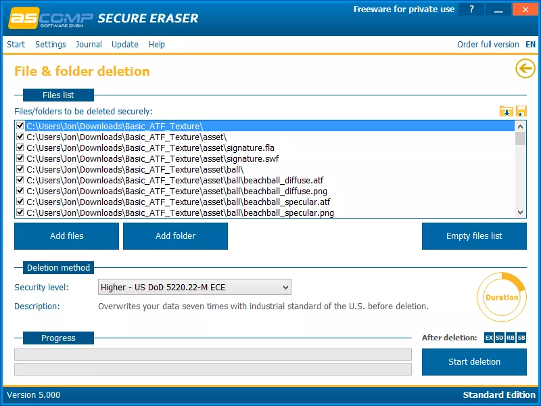
Task: Click the Duration indicator dial
Action: [502, 296]
